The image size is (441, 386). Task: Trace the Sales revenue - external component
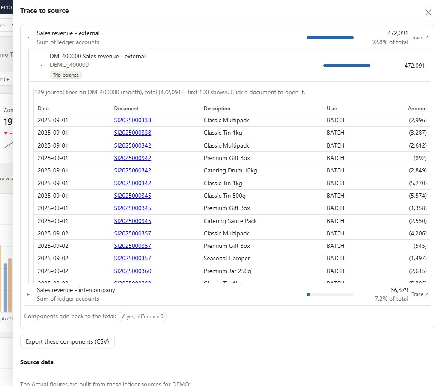pyautogui.click(x=420, y=38)
